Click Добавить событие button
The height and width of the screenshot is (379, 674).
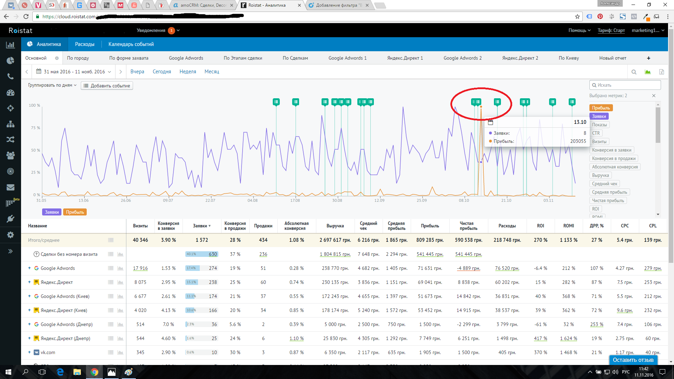107,86
